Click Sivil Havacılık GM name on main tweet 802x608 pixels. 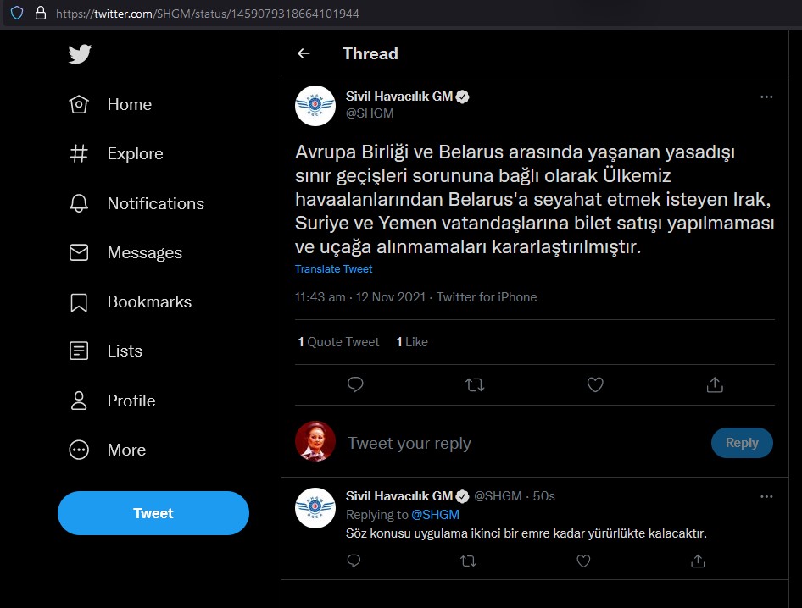click(x=399, y=96)
